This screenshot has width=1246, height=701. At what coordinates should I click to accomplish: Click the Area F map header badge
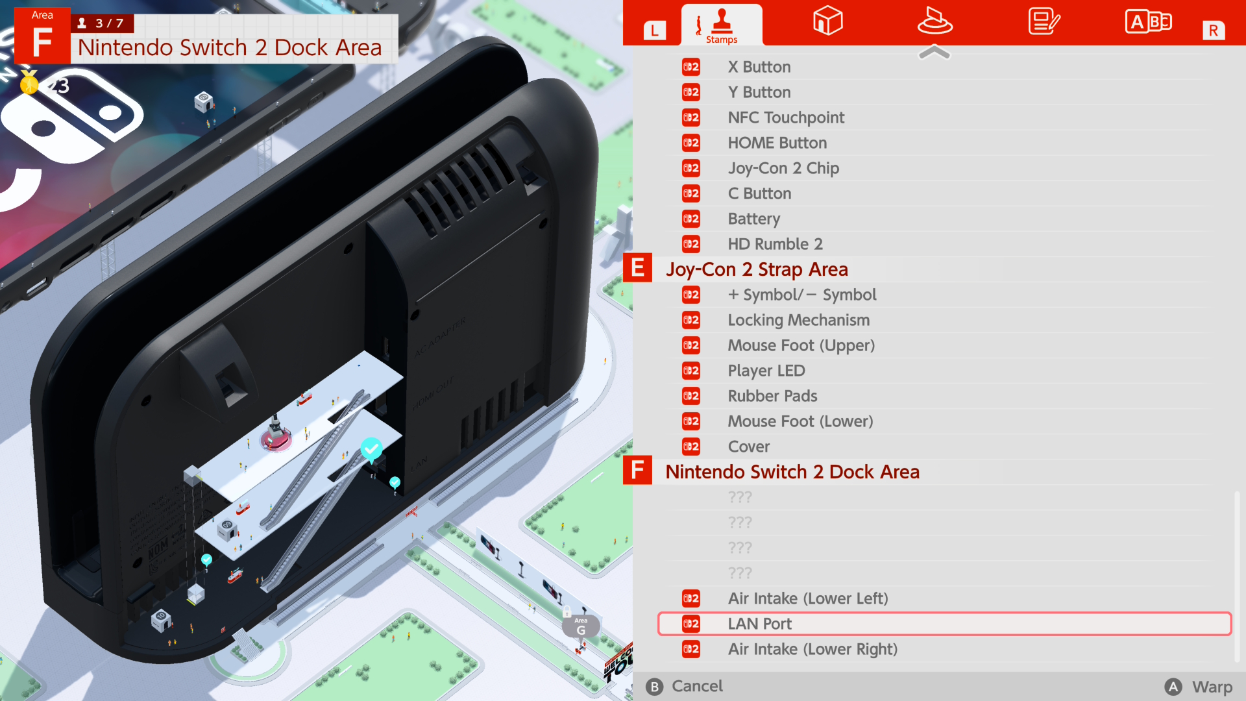pyautogui.click(x=42, y=36)
